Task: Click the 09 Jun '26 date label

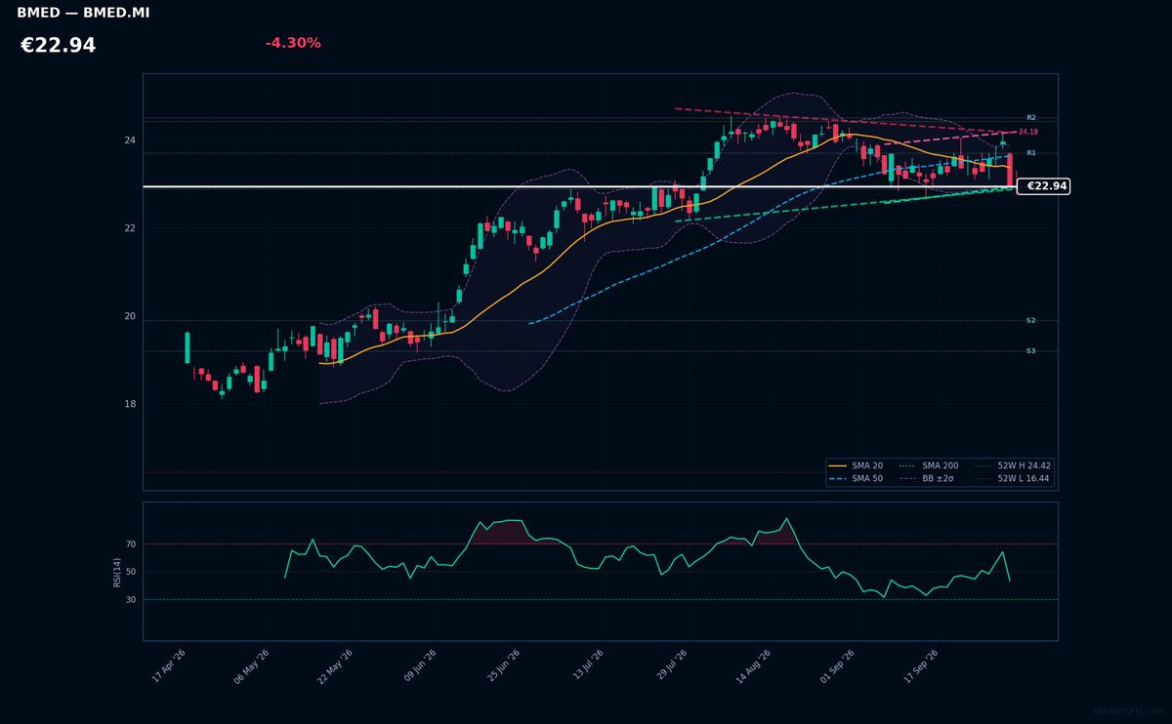Action: (420, 665)
